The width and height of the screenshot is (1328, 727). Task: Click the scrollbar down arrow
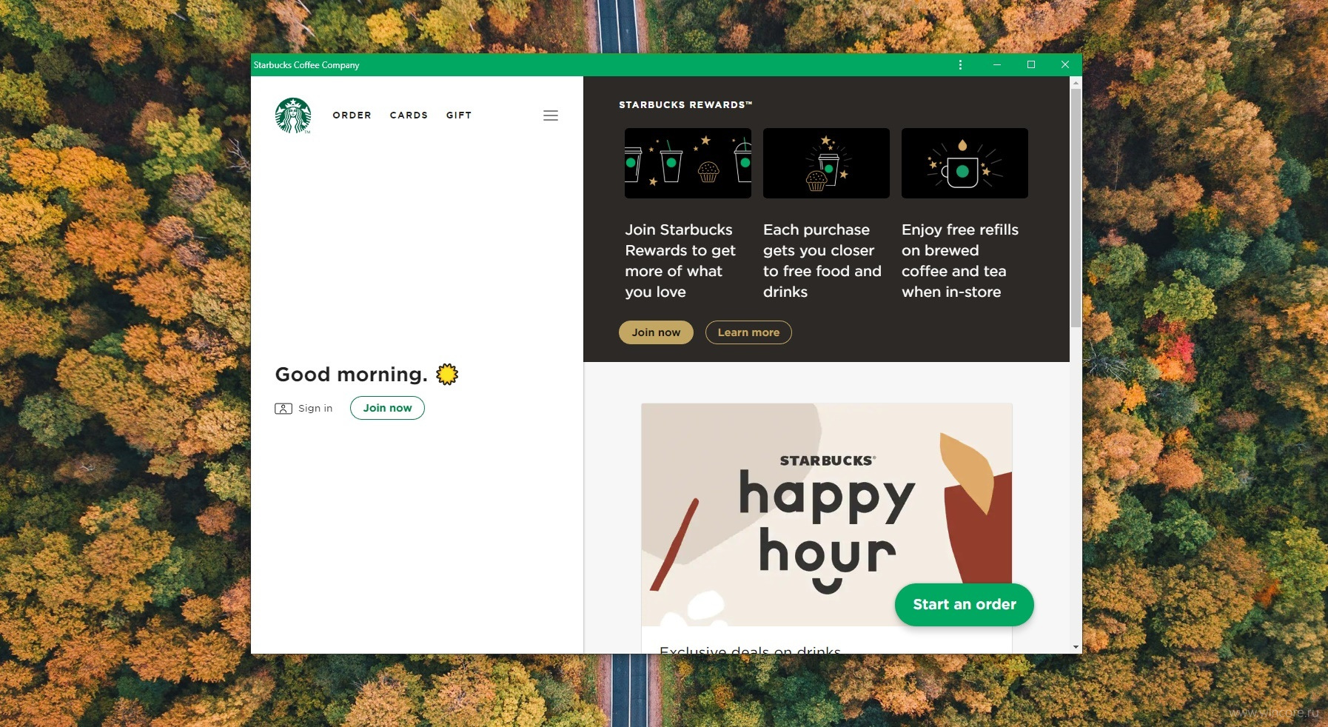[1076, 647]
